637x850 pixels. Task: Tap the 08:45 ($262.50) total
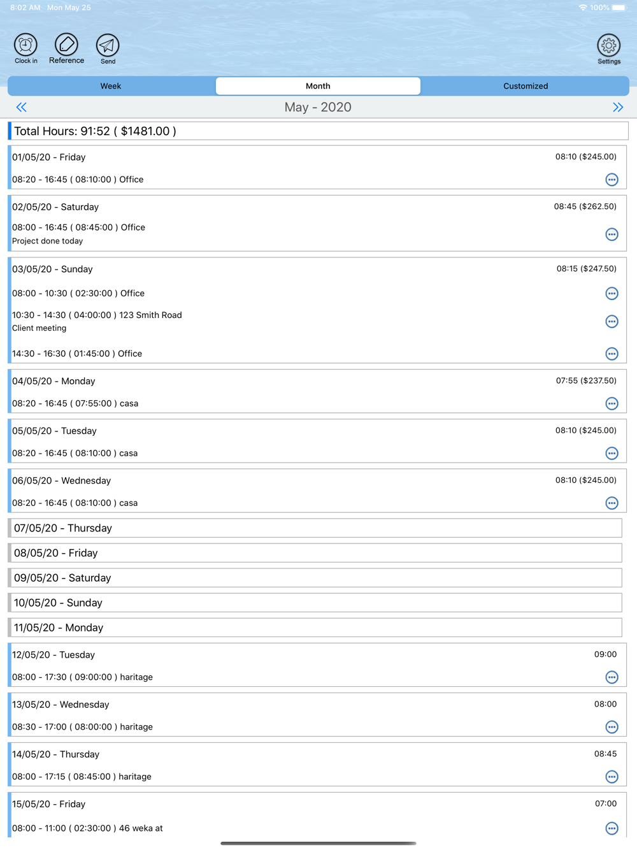point(585,206)
